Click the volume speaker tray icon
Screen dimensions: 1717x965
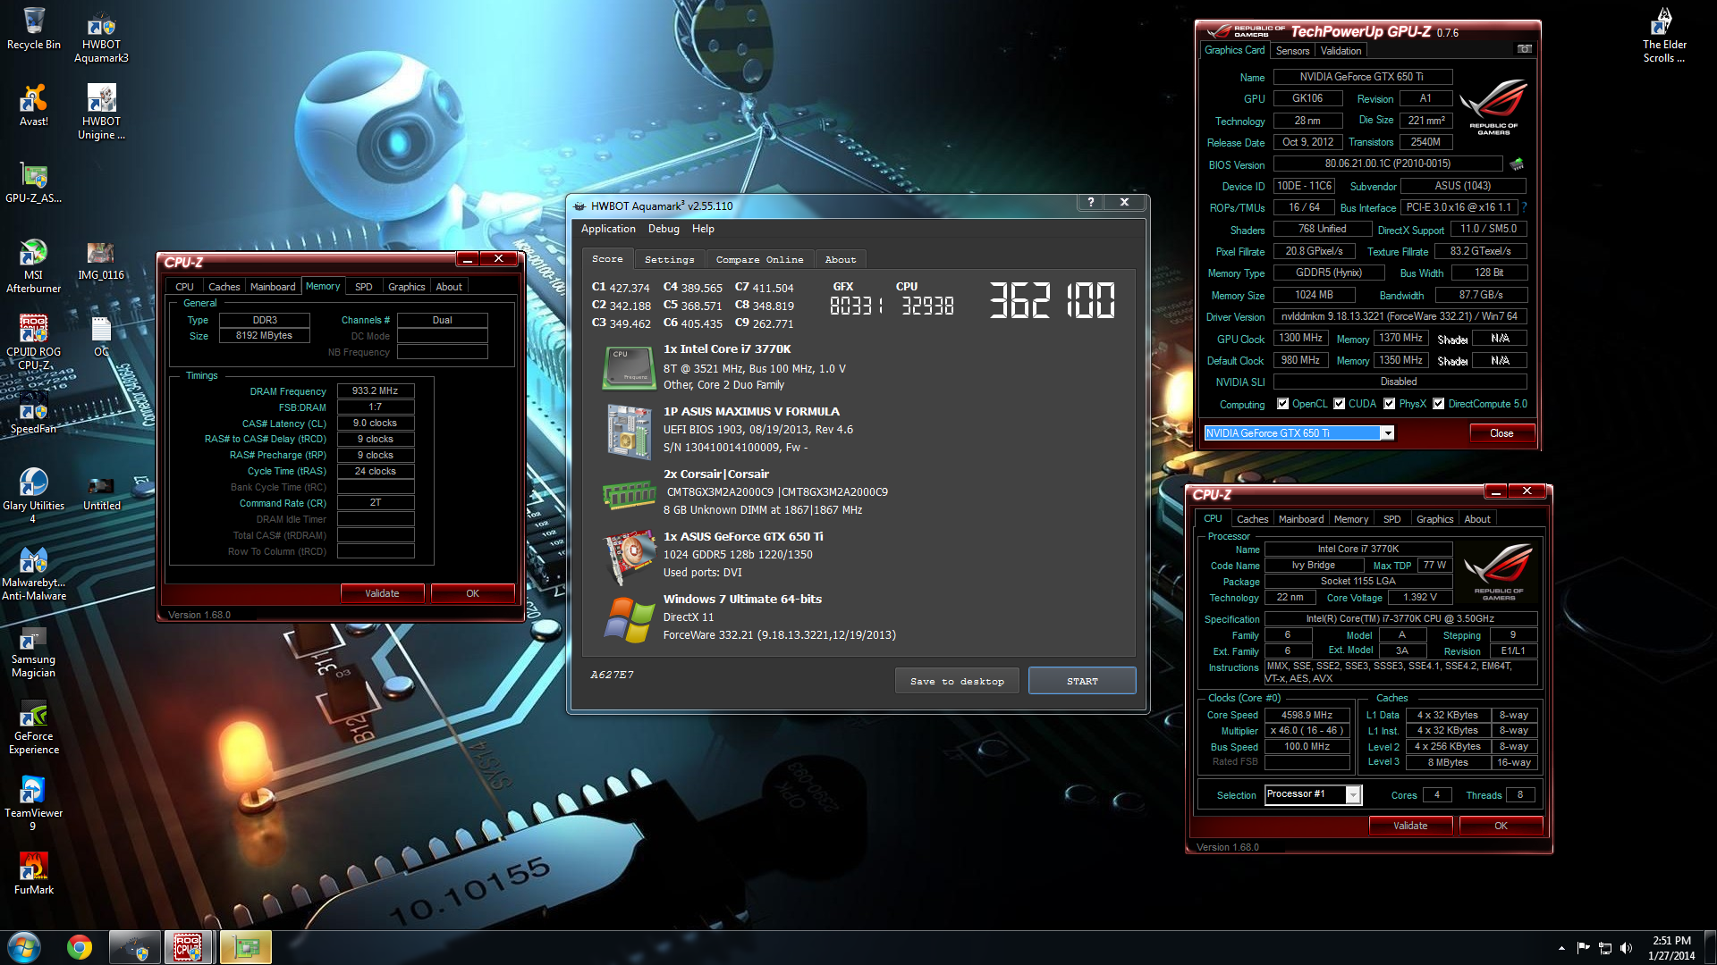pyautogui.click(x=1626, y=948)
